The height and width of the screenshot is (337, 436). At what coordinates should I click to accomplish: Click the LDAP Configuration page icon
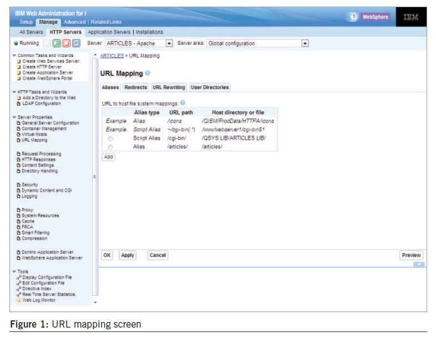pyautogui.click(x=19, y=103)
